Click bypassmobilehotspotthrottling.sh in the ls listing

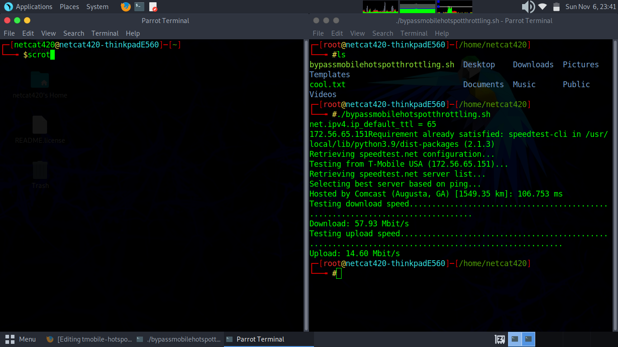coord(382,65)
